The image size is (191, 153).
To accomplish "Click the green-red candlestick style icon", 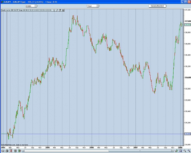I will (20, 151).
